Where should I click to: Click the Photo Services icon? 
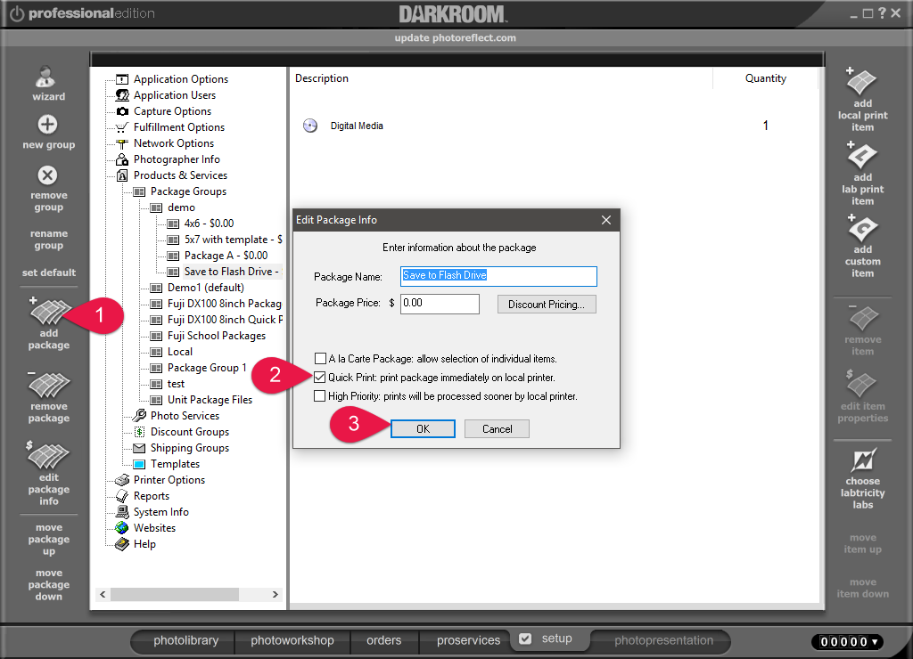pos(139,415)
